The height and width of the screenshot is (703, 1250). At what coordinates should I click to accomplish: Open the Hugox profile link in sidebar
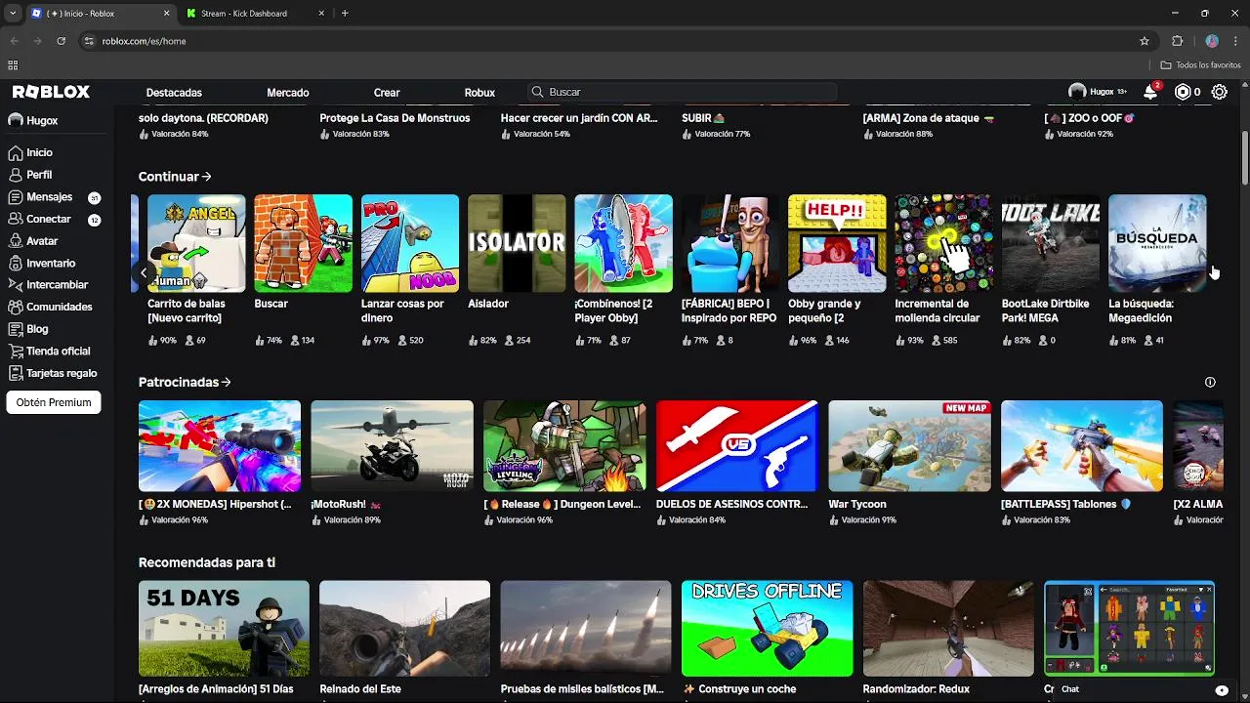(33, 120)
